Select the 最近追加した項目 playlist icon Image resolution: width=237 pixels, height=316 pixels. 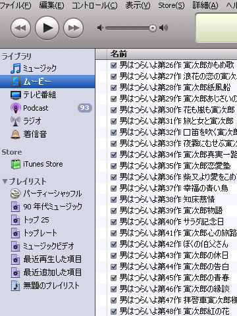click(x=15, y=273)
